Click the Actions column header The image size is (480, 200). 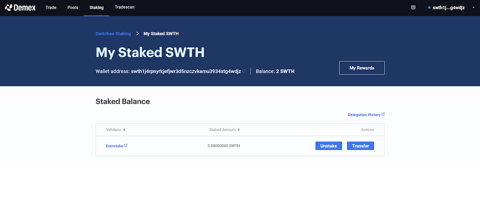click(368, 130)
